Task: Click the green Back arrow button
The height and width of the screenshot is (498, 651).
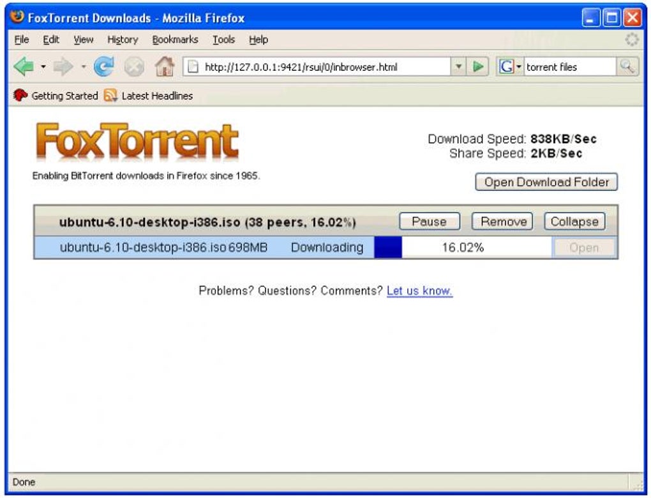Action: point(24,66)
